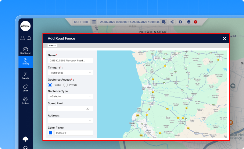Click the Speed Limit input field

click(70, 109)
